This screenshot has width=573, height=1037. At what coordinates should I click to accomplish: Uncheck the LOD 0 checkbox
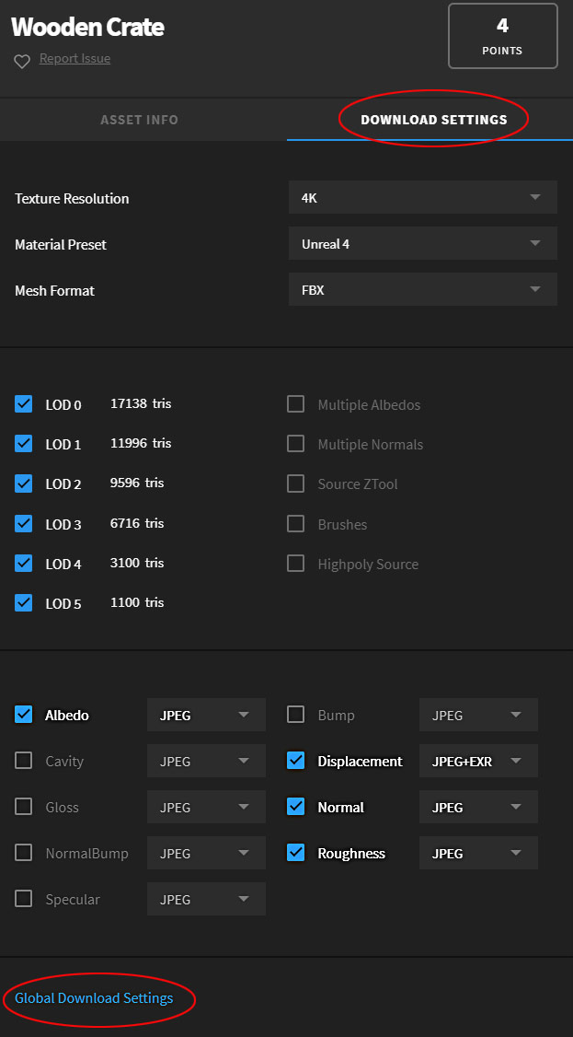coord(24,404)
